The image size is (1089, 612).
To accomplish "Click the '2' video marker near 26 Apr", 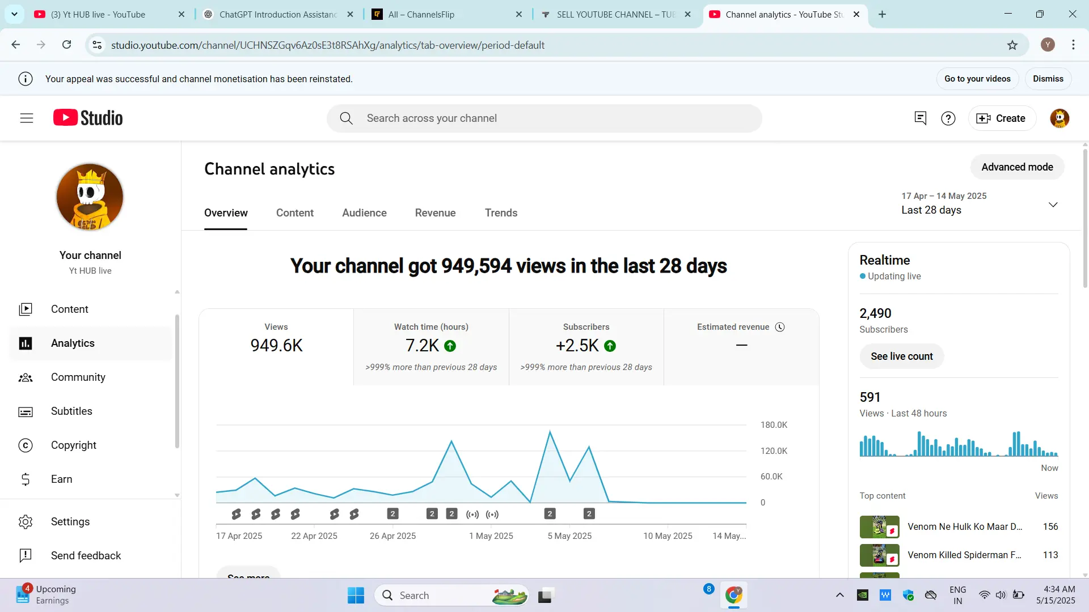I will (x=392, y=514).
